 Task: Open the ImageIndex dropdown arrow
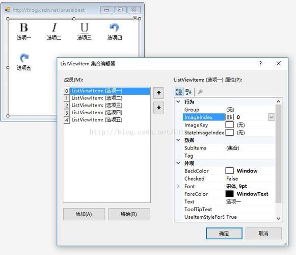pyautogui.click(x=271, y=117)
